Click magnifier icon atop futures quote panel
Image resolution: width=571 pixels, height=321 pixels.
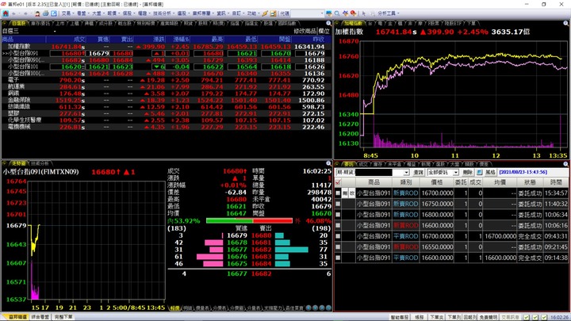point(328,164)
